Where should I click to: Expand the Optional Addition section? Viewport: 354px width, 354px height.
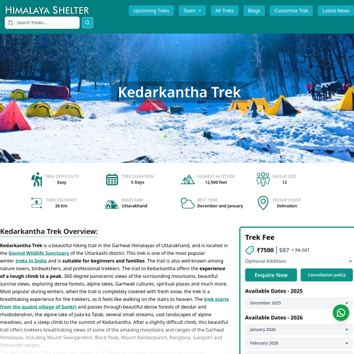299,261
